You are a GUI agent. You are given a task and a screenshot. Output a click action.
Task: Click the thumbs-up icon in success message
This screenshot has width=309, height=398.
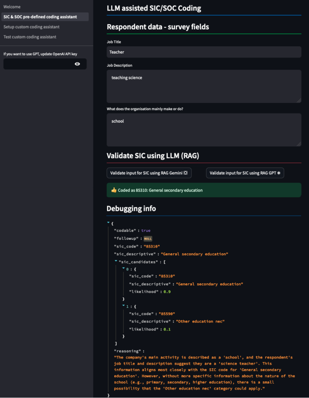tap(114, 190)
